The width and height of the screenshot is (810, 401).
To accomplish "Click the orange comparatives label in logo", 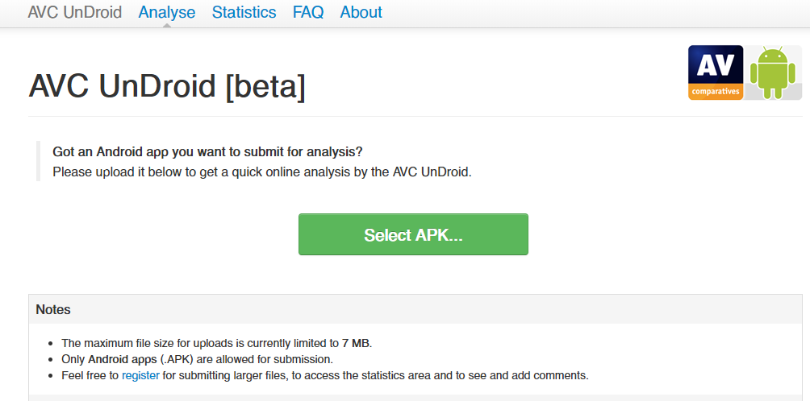I will 716,92.
